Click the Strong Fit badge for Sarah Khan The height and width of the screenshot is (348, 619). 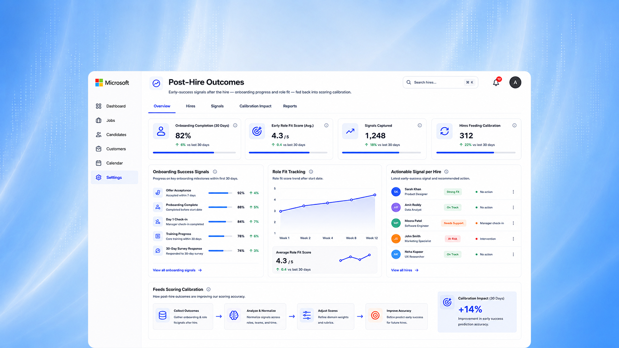[453, 192]
